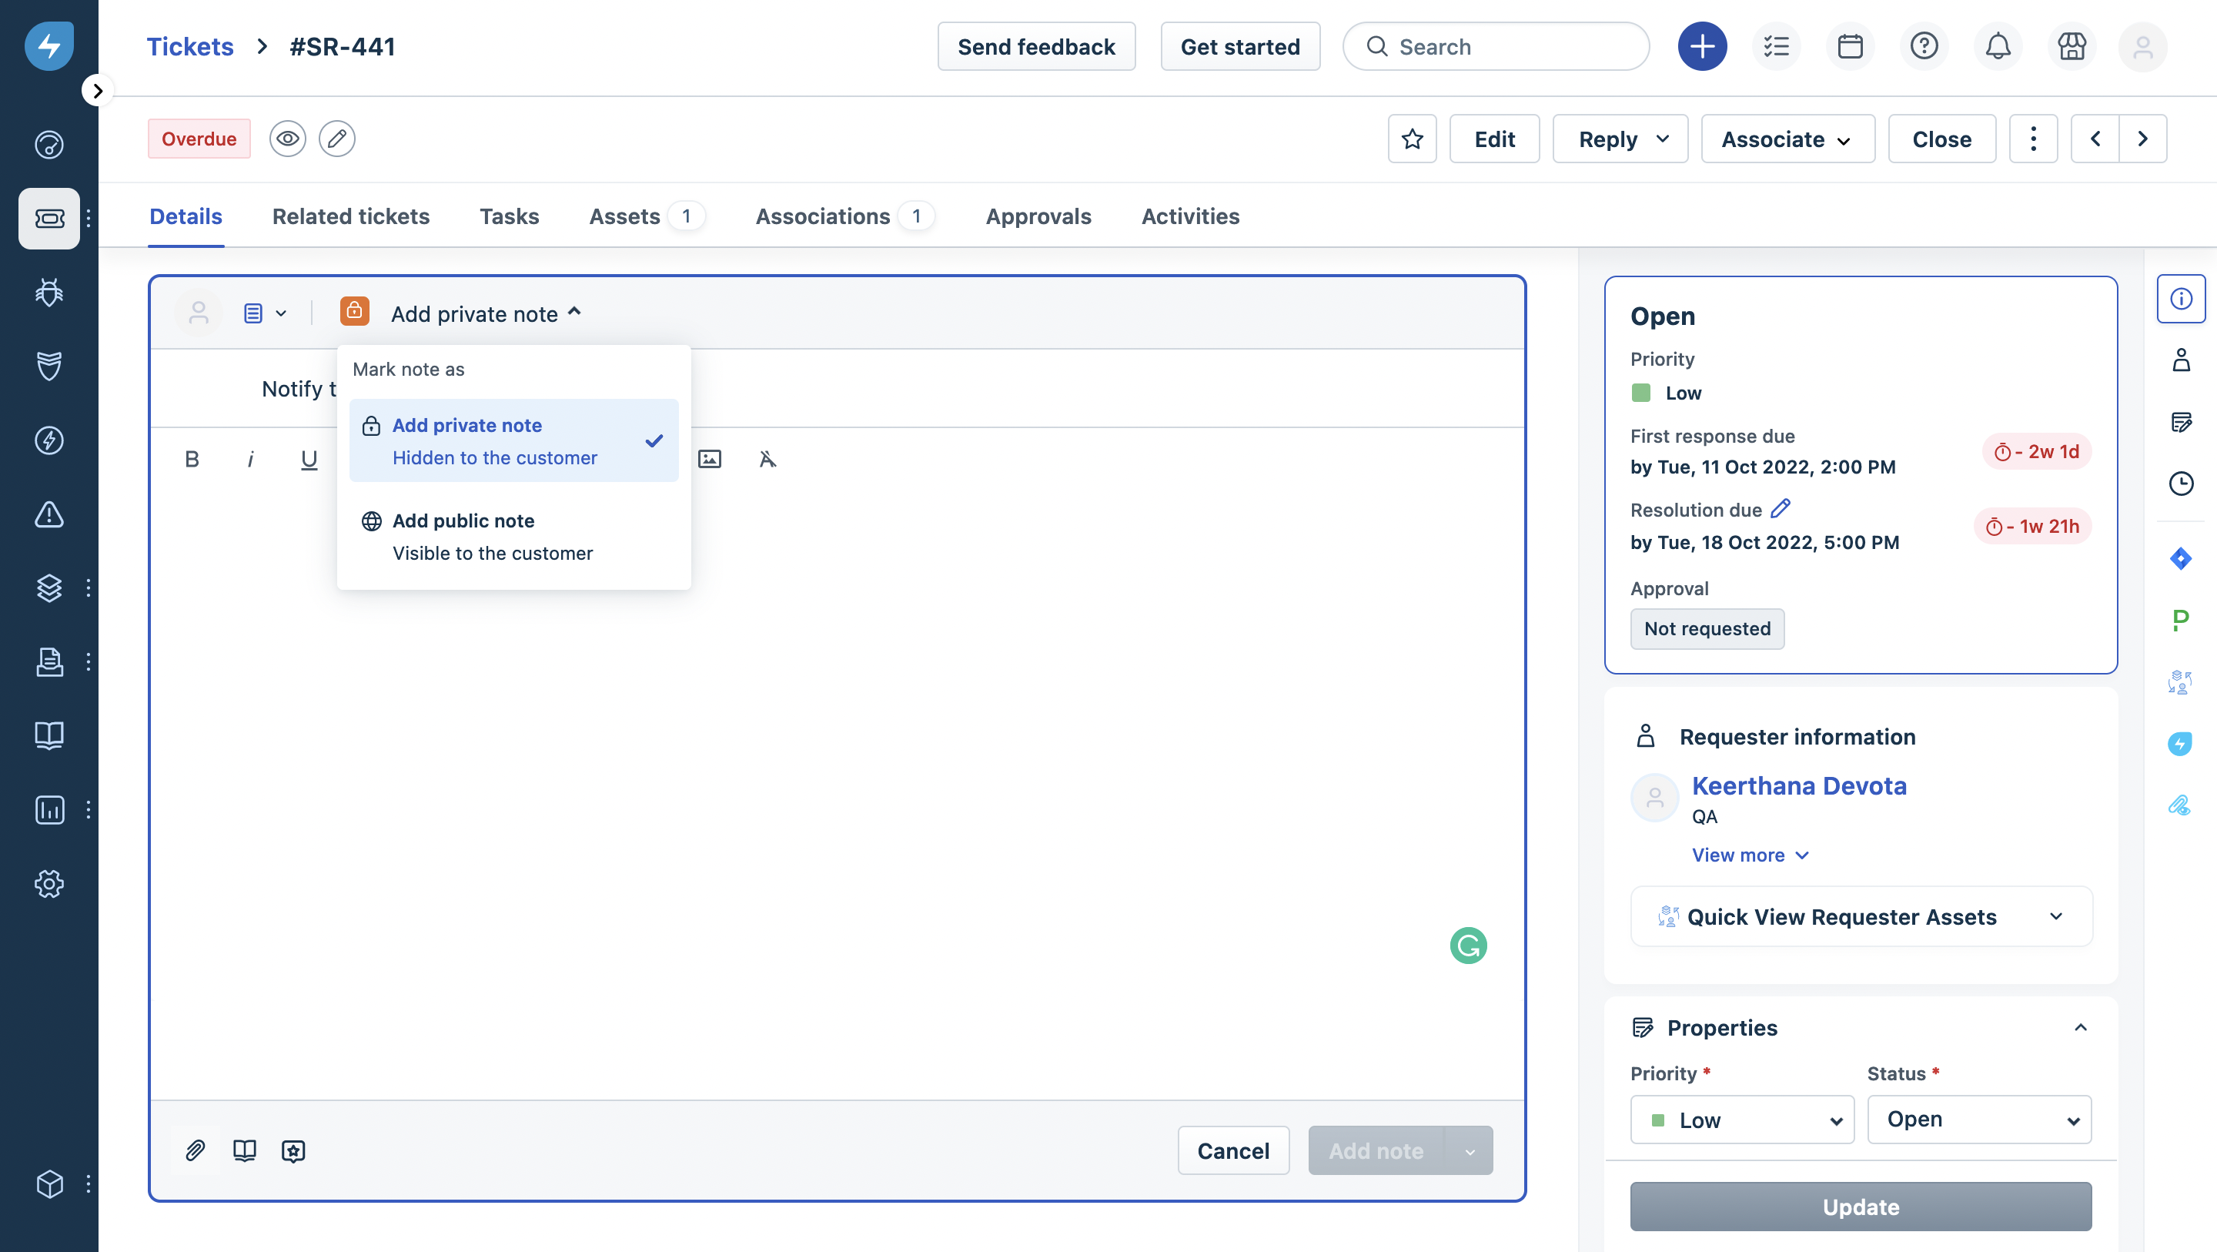Expand Quick View Requester Assets

click(1861, 917)
